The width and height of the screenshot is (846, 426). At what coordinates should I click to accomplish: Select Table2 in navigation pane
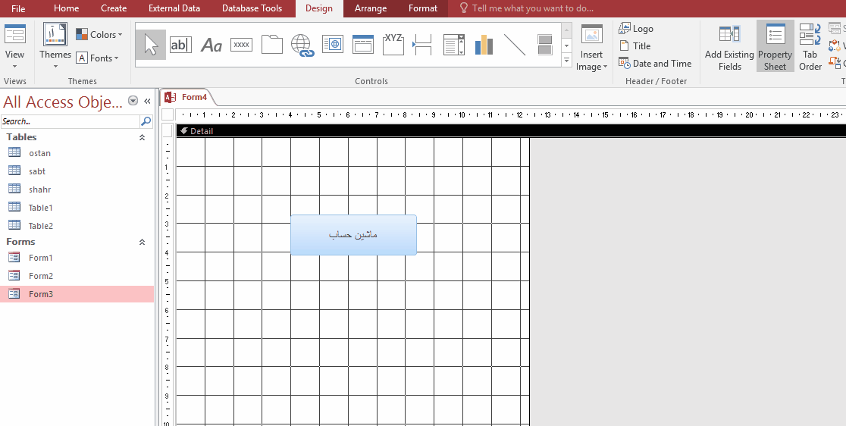[77, 226]
